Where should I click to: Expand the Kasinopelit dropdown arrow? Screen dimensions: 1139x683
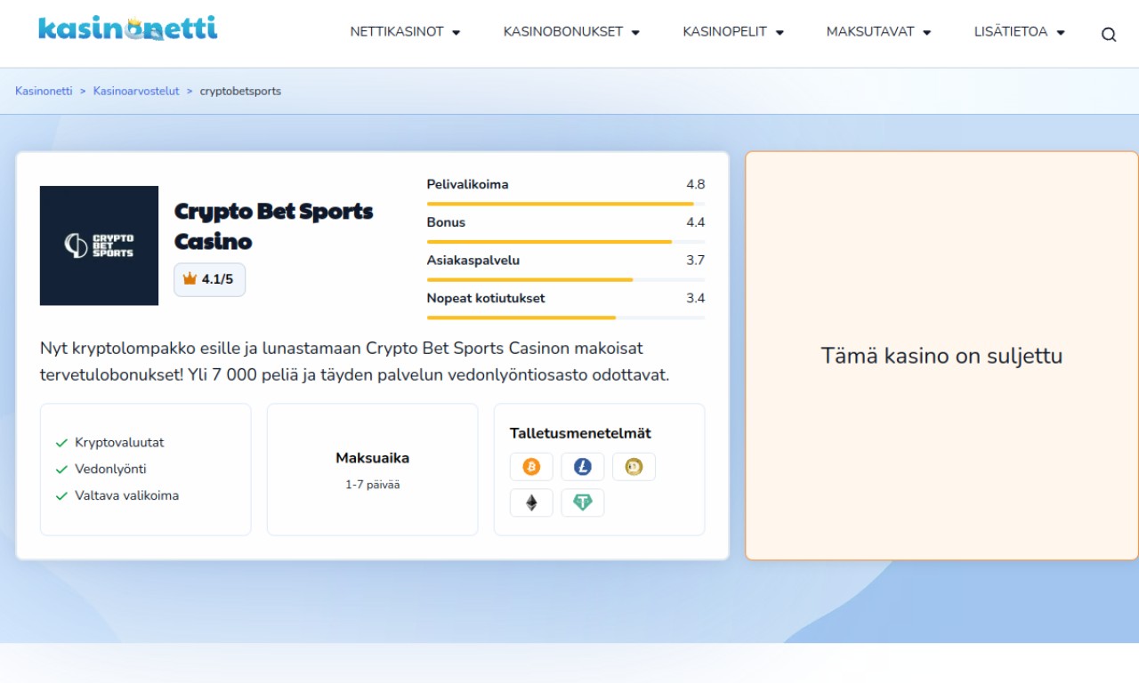(x=780, y=33)
